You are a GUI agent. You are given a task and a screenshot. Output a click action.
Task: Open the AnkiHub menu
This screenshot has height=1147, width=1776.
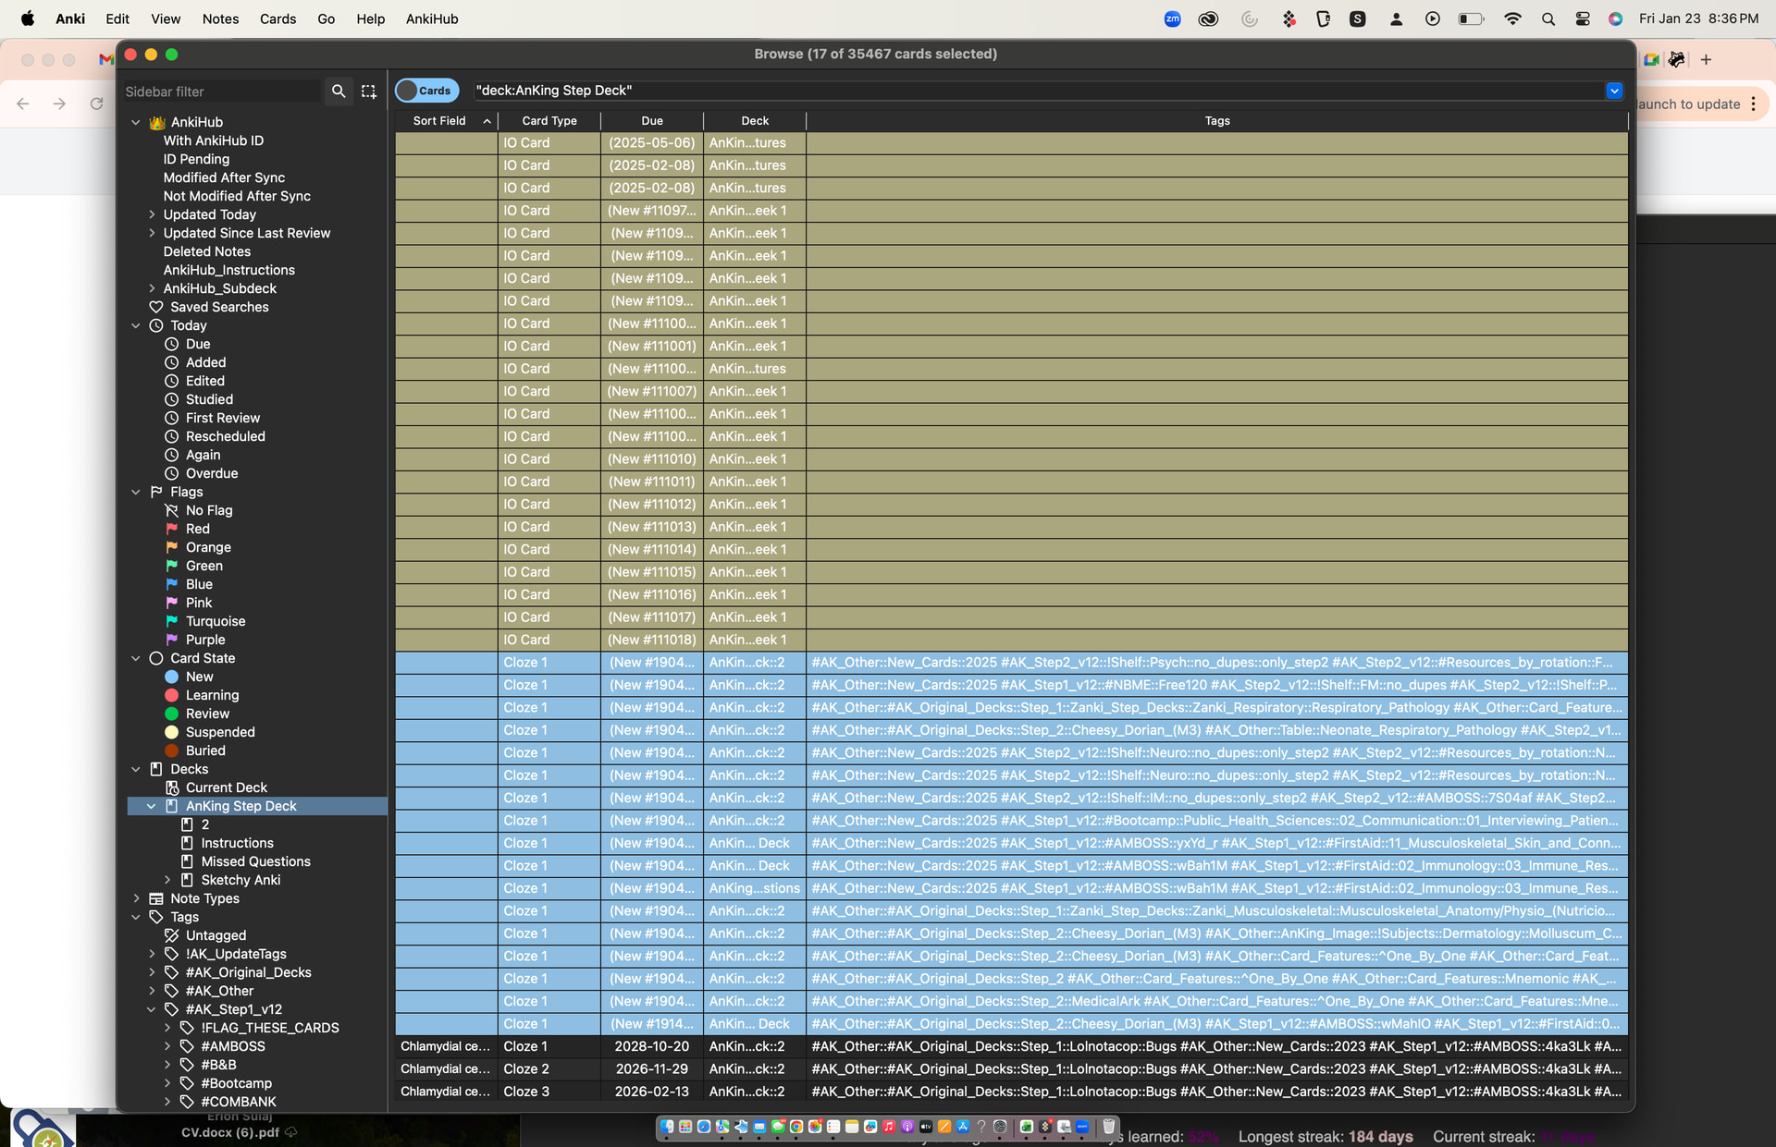coord(431,18)
